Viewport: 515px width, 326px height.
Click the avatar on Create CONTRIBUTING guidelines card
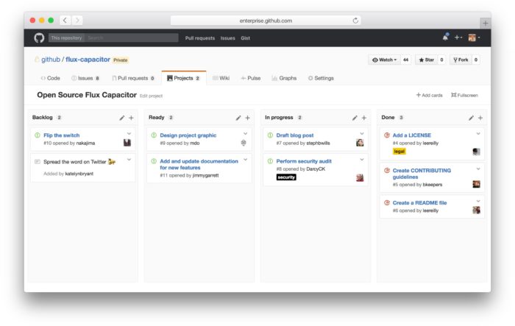pos(476,184)
